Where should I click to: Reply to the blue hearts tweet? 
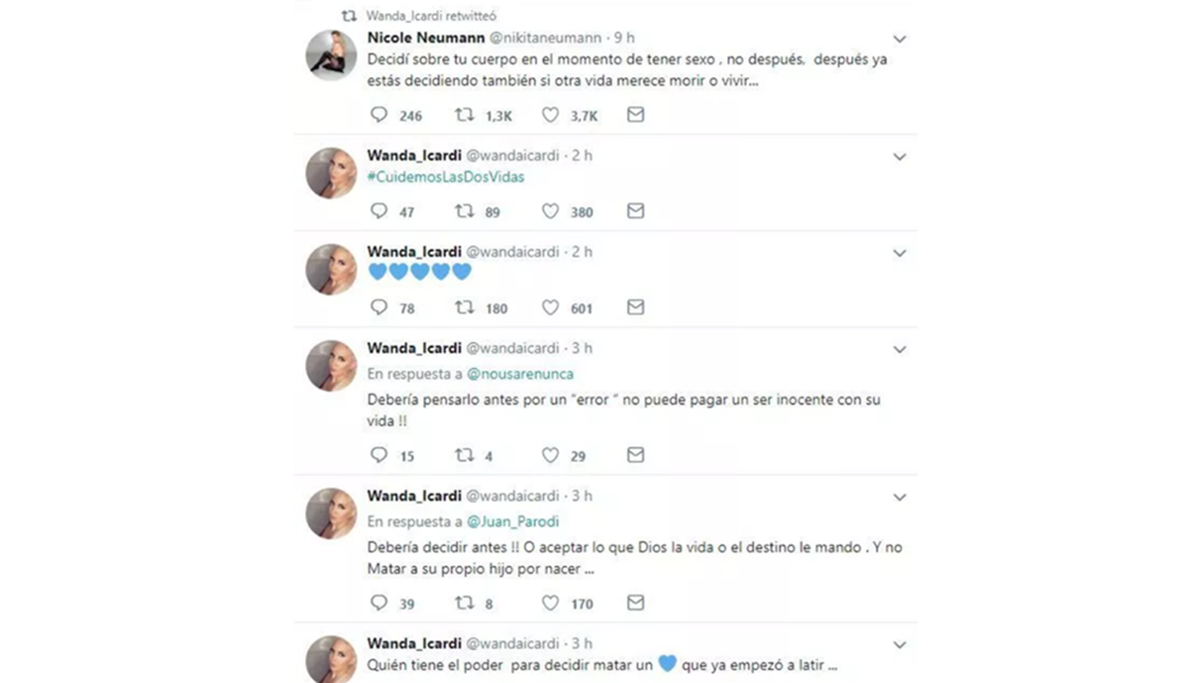point(378,307)
